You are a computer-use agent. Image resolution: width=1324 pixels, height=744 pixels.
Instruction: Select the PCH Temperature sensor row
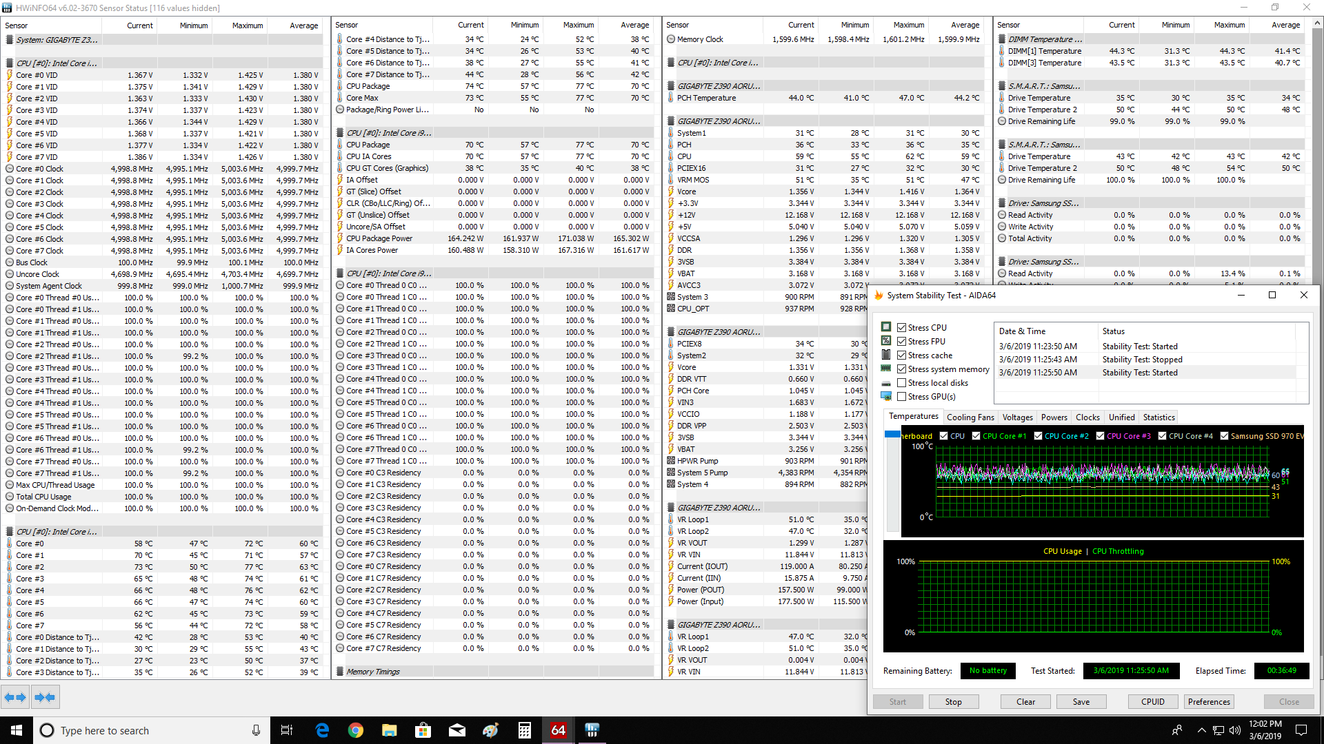point(823,98)
